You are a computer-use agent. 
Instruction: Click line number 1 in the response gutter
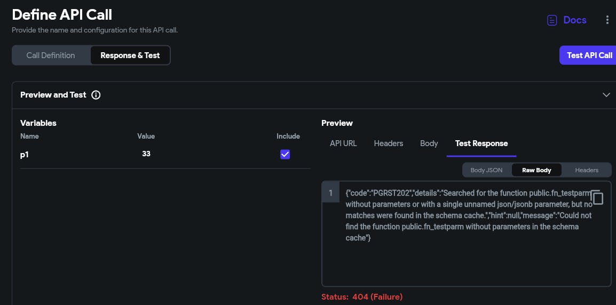(x=330, y=193)
